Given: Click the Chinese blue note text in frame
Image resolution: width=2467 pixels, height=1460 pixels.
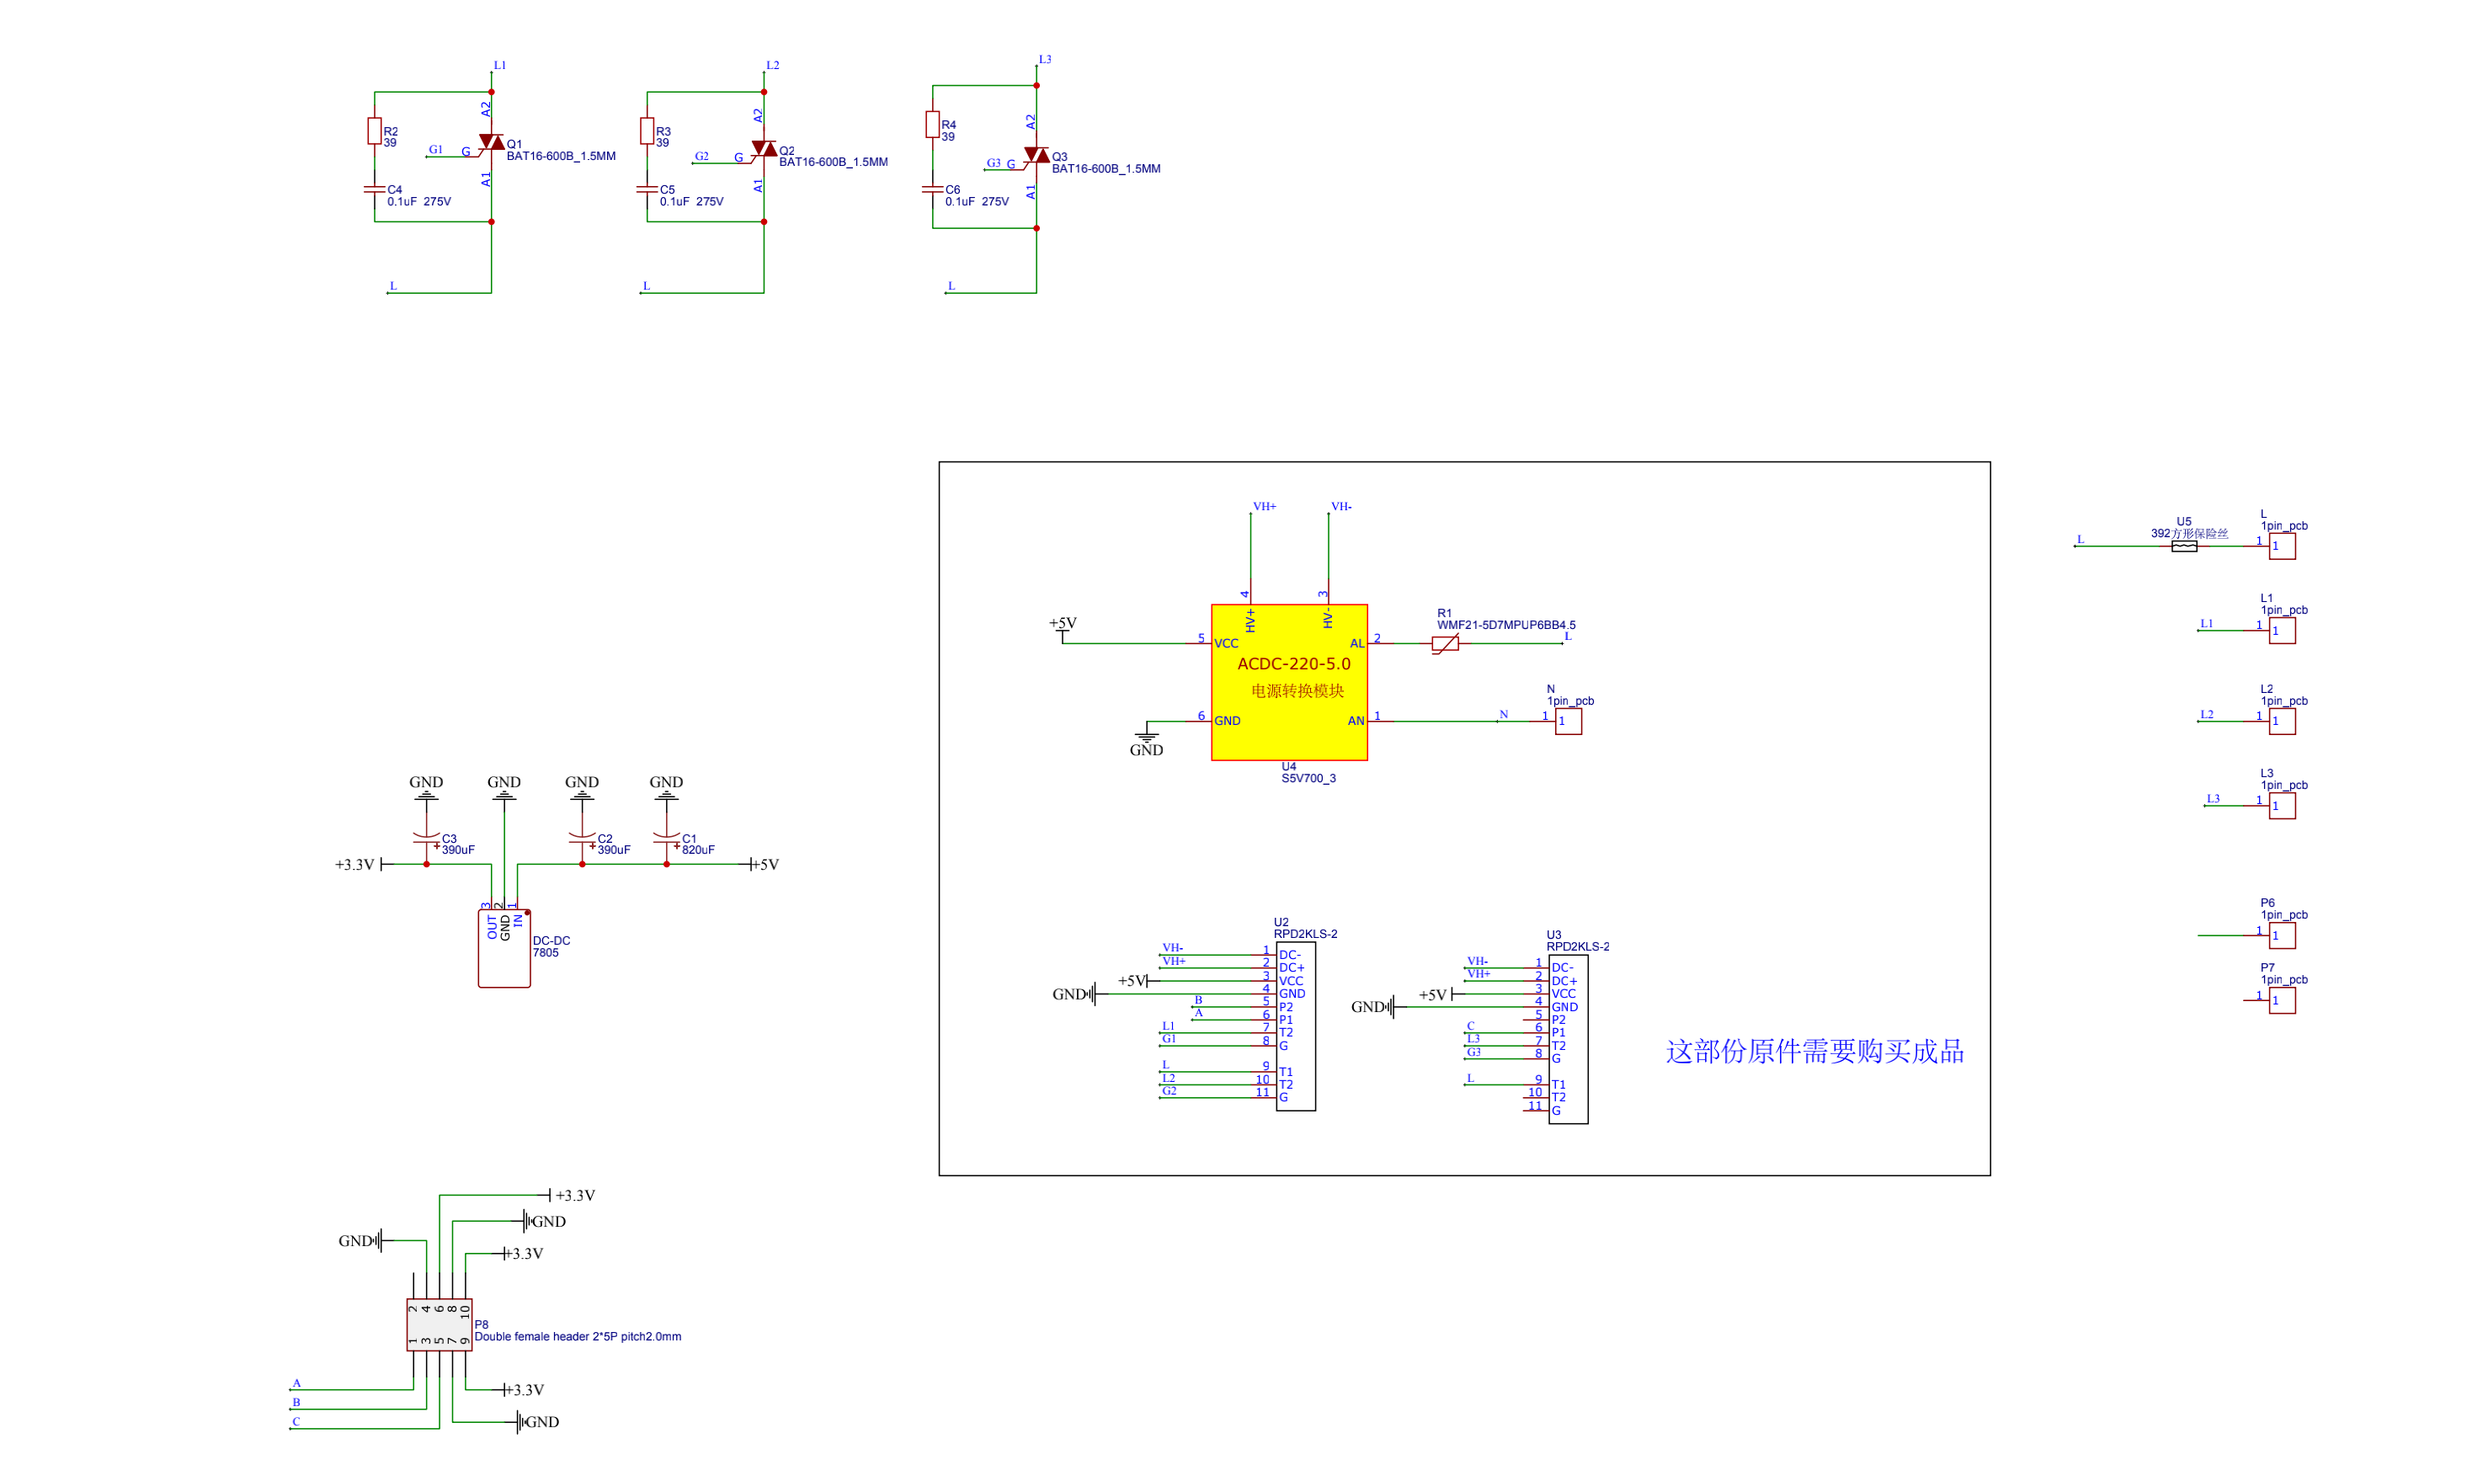Looking at the screenshot, I should point(1814,1052).
